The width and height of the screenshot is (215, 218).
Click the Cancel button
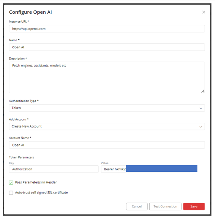click(136, 206)
